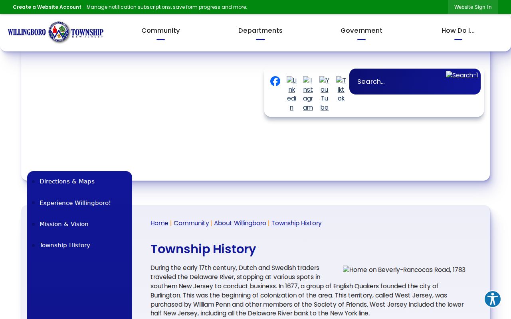Click Website Sign In button

(x=473, y=7)
